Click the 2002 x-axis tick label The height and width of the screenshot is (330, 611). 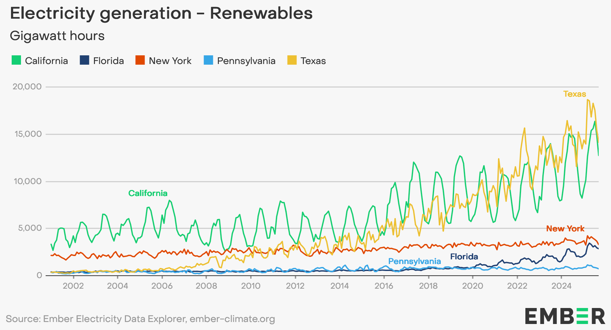(x=73, y=286)
